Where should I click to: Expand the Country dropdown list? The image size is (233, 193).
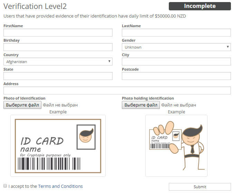(x=58, y=62)
